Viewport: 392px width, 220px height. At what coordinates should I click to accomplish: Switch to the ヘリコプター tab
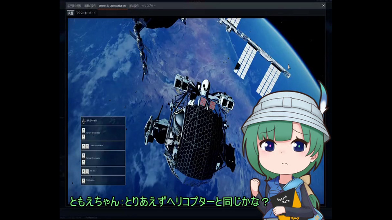149,6
